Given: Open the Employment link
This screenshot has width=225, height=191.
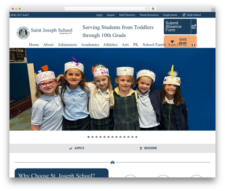Looking at the screenshot, I should coord(170,15).
